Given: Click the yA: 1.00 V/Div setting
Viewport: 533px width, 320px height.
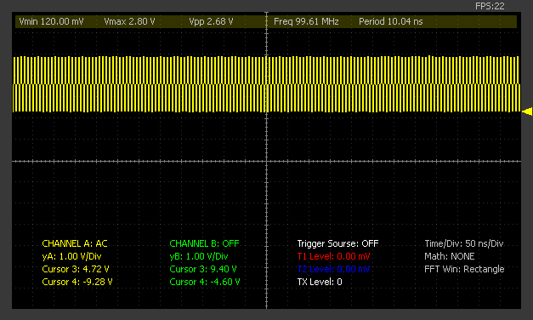Looking at the screenshot, I should coord(71,256).
